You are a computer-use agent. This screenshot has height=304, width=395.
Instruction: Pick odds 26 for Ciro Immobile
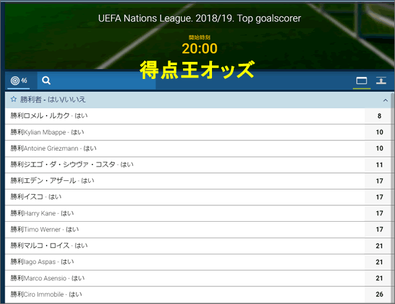click(378, 294)
